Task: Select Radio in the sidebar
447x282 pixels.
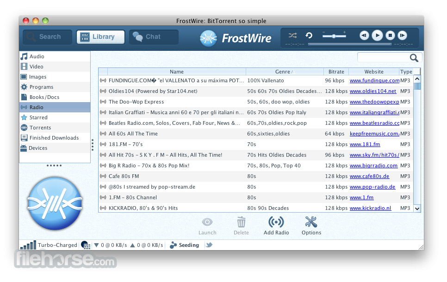Action: 55,107
